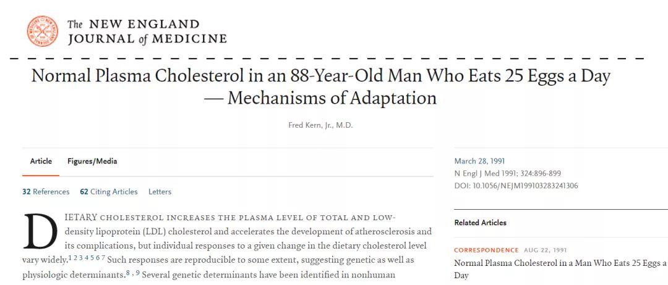Screen dimensions: 668x285
Task: Open The New England Journal of Medicine wordmark
Action: (147, 31)
